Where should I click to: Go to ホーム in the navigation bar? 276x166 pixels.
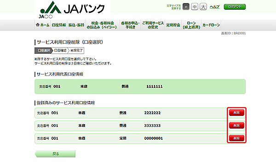coord(42,25)
